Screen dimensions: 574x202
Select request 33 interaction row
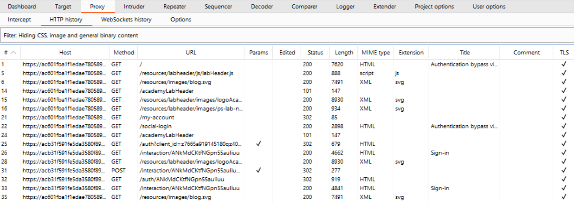click(287, 188)
